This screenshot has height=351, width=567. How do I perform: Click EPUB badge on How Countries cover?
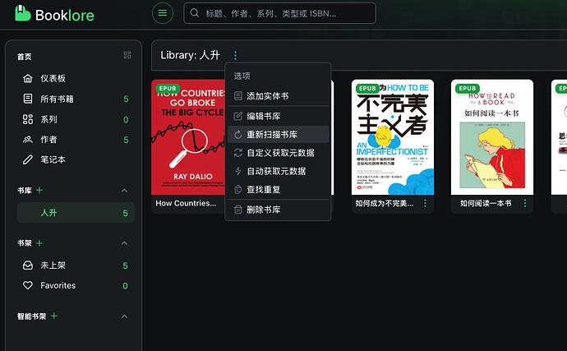[168, 88]
